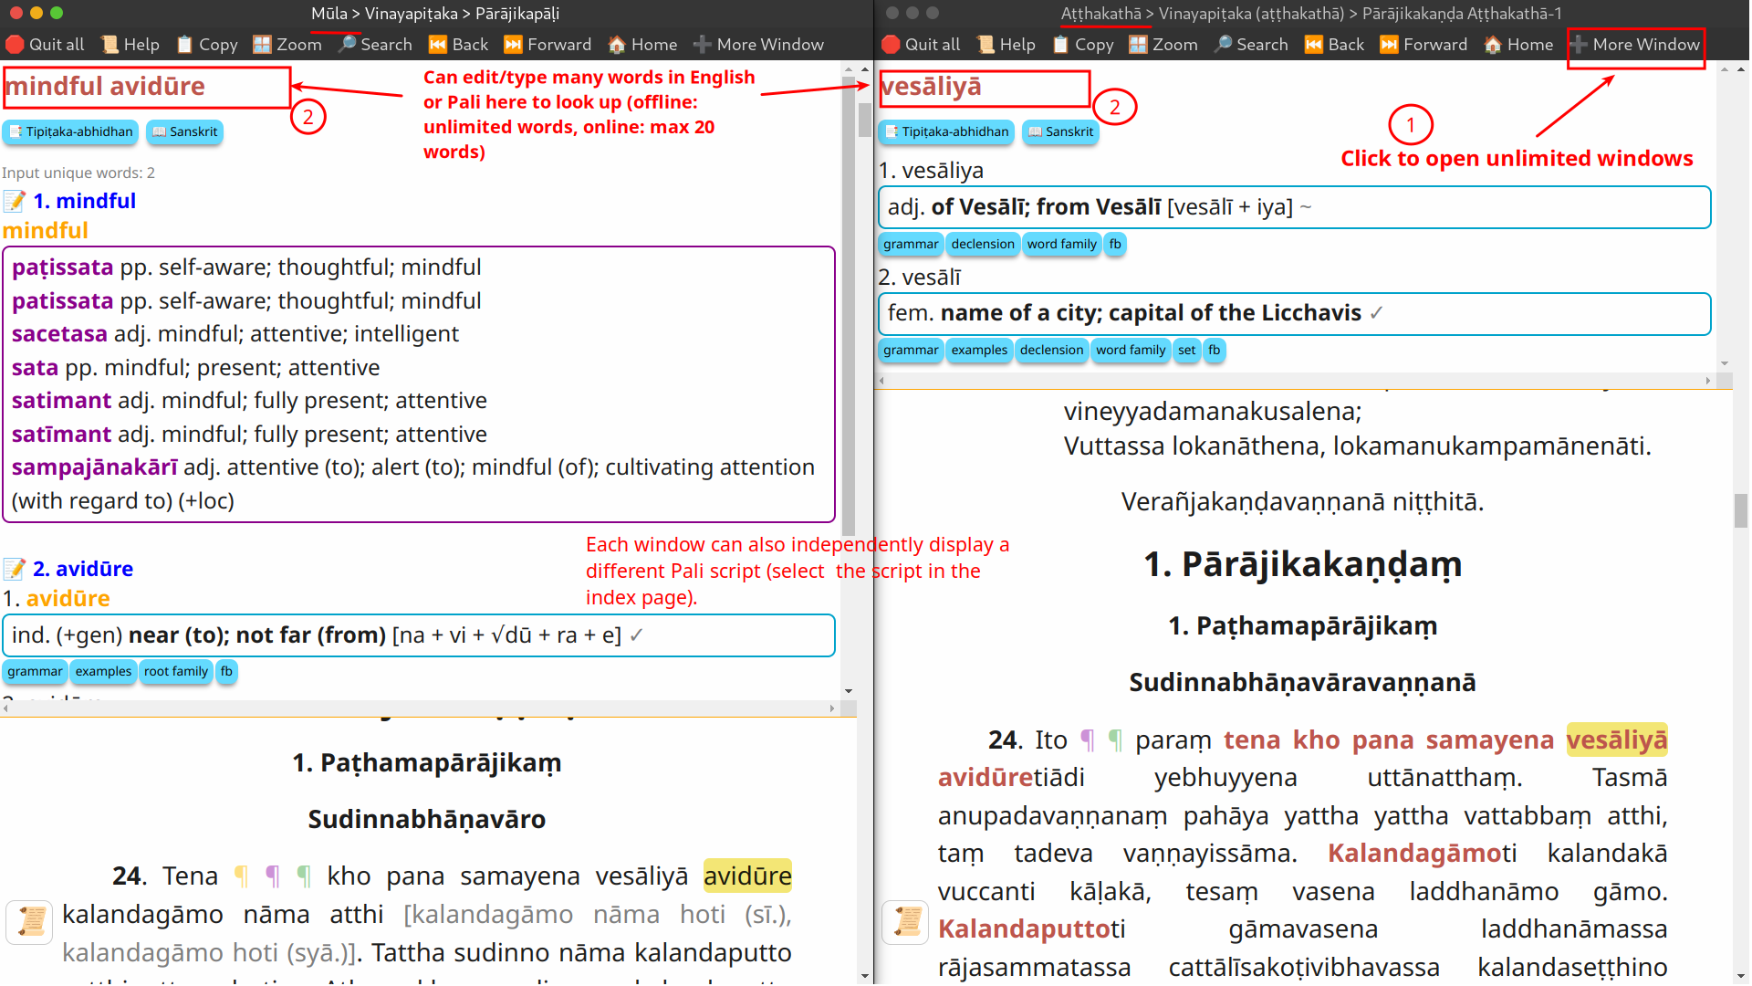Open Sanskrit dictionary in the right window
1752x986 pixels.
1060,131
